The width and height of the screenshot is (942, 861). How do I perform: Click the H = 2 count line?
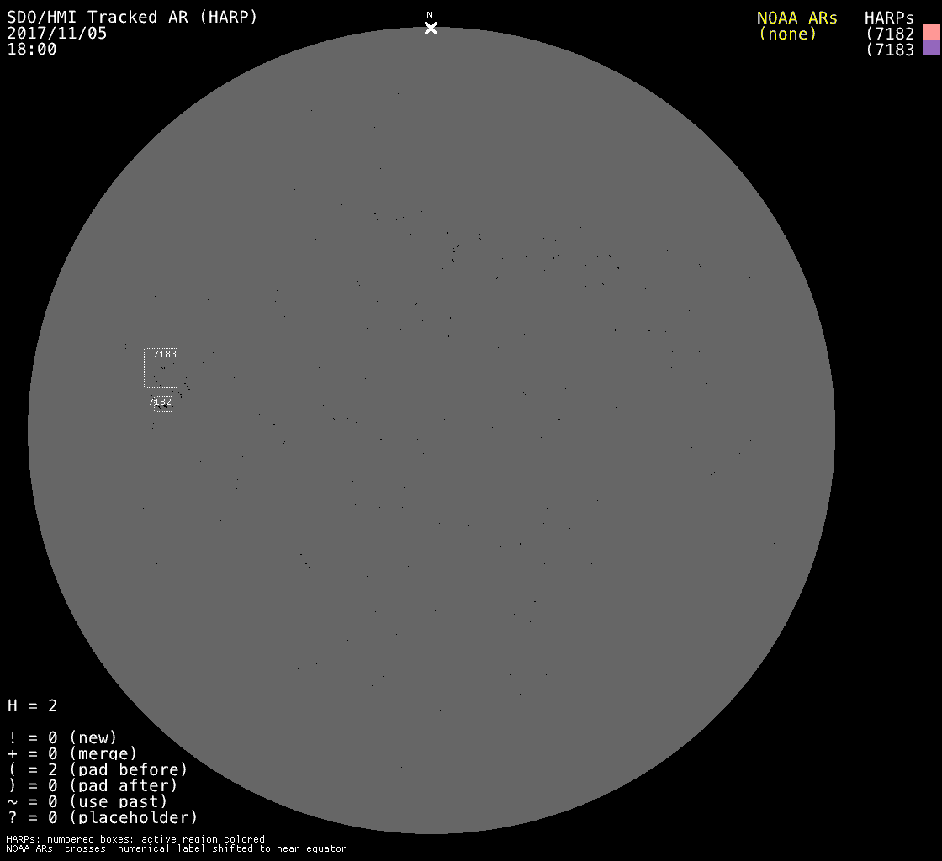tap(33, 705)
